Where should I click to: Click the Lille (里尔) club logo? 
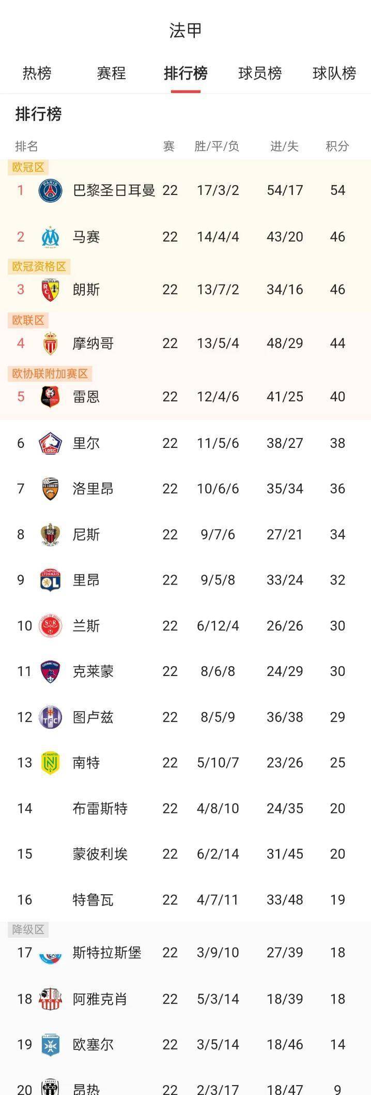point(50,443)
